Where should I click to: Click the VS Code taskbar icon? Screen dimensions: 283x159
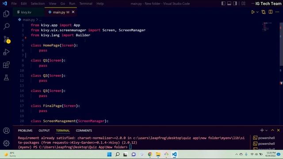(x=174, y=154)
